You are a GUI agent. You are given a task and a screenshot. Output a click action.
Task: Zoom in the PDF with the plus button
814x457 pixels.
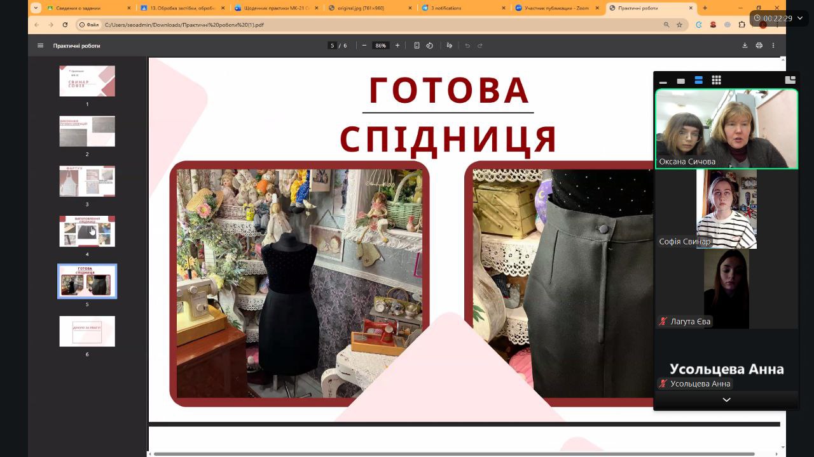coord(397,46)
